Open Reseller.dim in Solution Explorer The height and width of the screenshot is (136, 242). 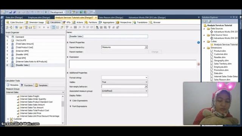[x=220, y=57]
